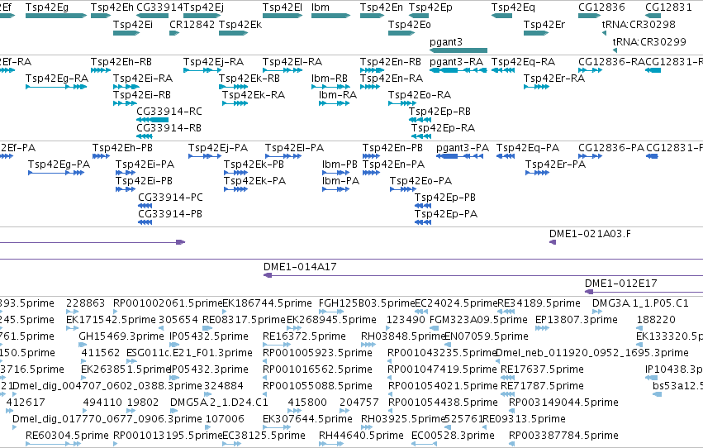Select the lbm-PB protein label
This screenshot has width=703, height=448.
[x=340, y=164]
